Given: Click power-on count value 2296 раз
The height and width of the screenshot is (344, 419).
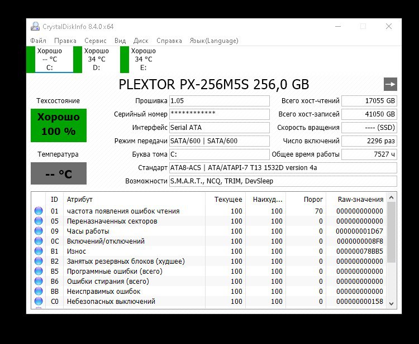Looking at the screenshot, I should point(369,141).
